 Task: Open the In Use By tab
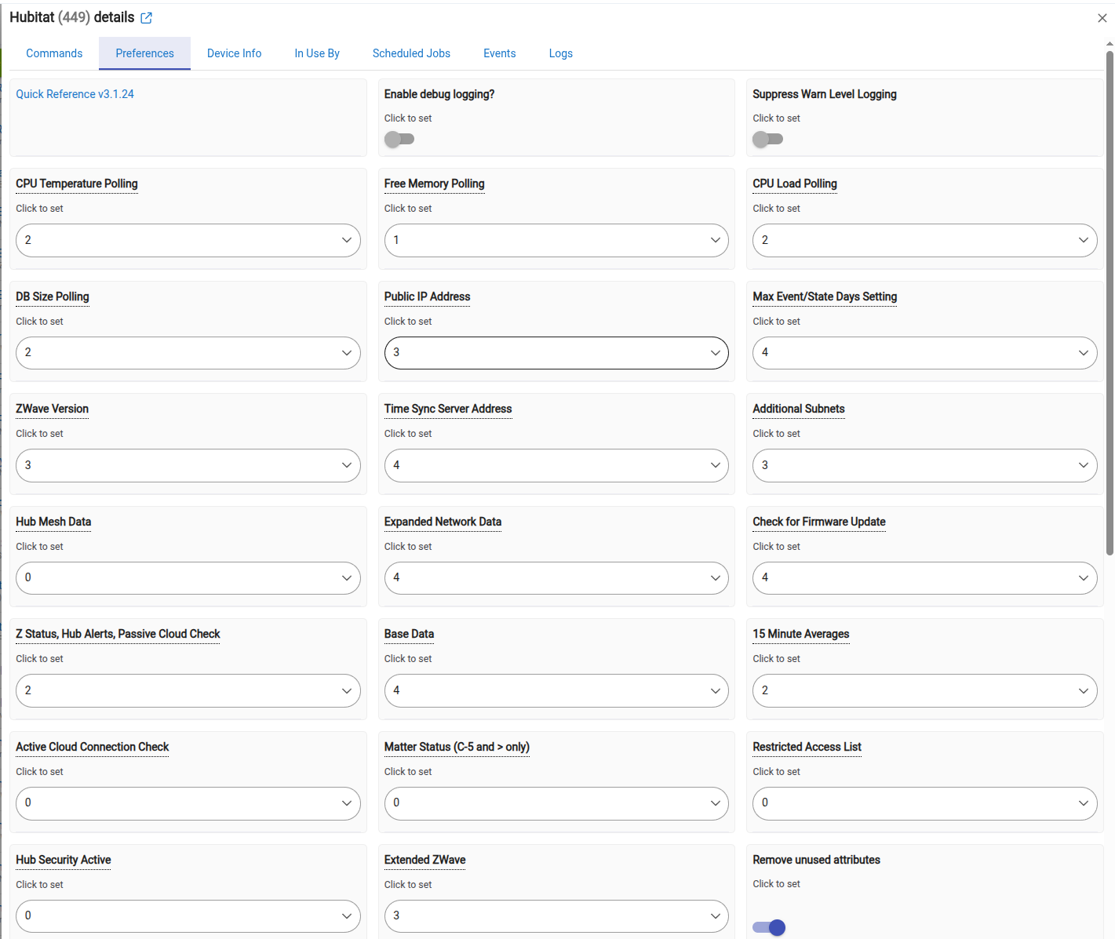click(x=317, y=53)
